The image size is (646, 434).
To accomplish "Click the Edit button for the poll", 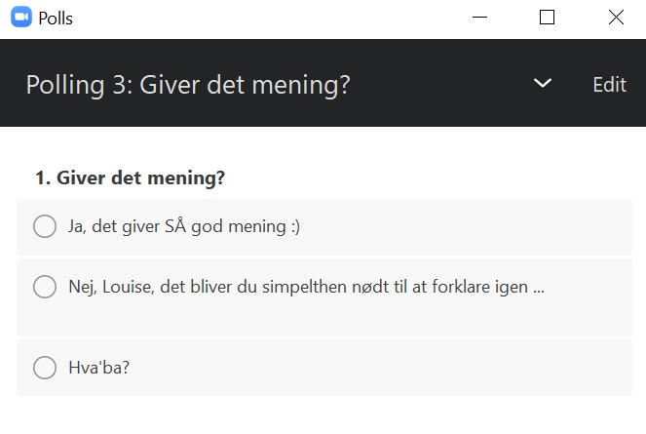I will coord(609,85).
